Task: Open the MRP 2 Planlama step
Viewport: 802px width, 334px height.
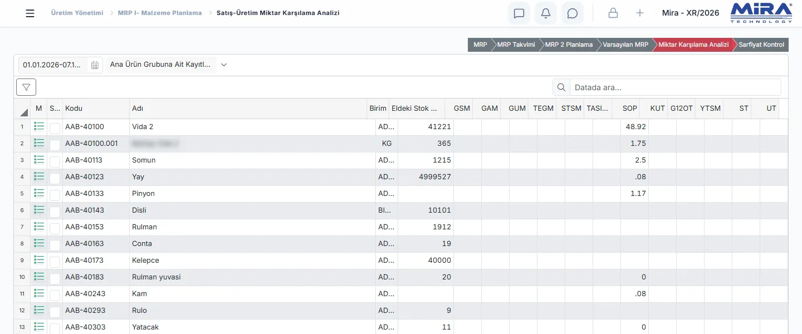Action: pyautogui.click(x=569, y=45)
